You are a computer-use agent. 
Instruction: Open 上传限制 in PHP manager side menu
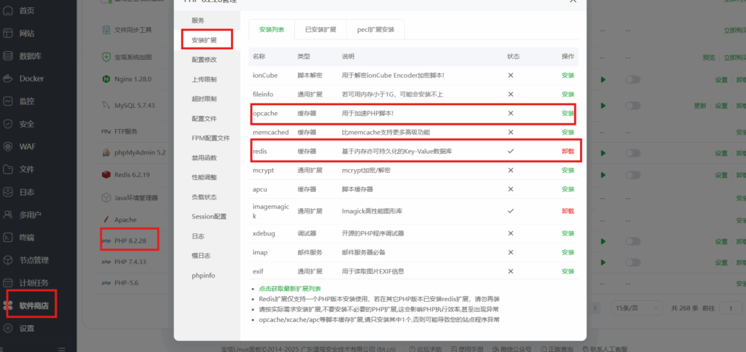tap(207, 79)
